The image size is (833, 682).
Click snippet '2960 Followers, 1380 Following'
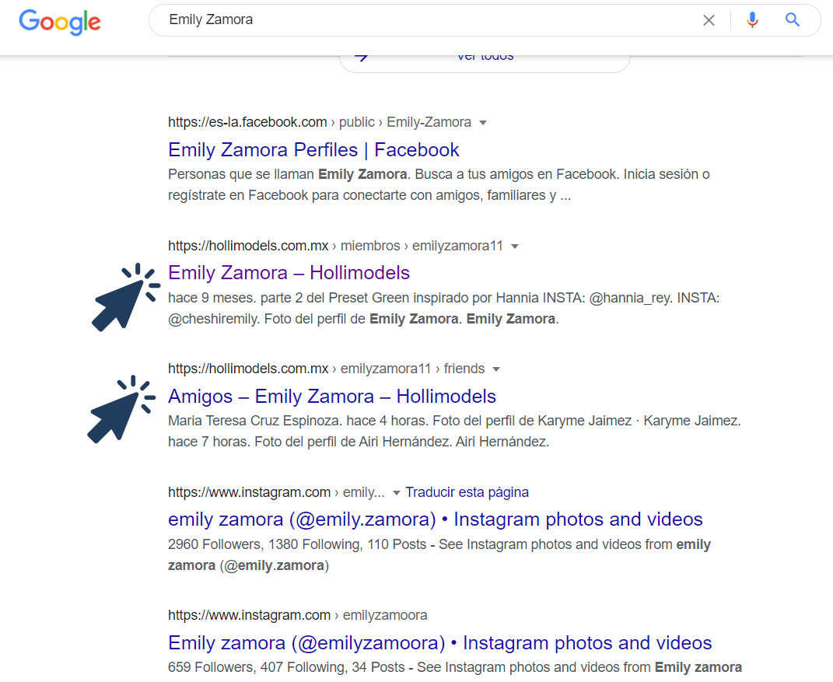click(x=439, y=555)
